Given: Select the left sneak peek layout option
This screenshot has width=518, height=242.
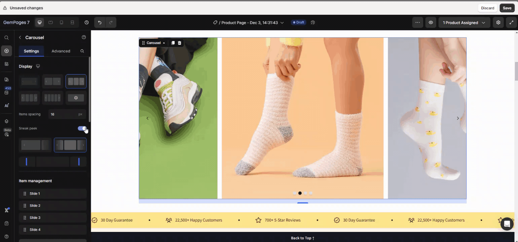Looking at the screenshot, I should (x=35, y=145).
